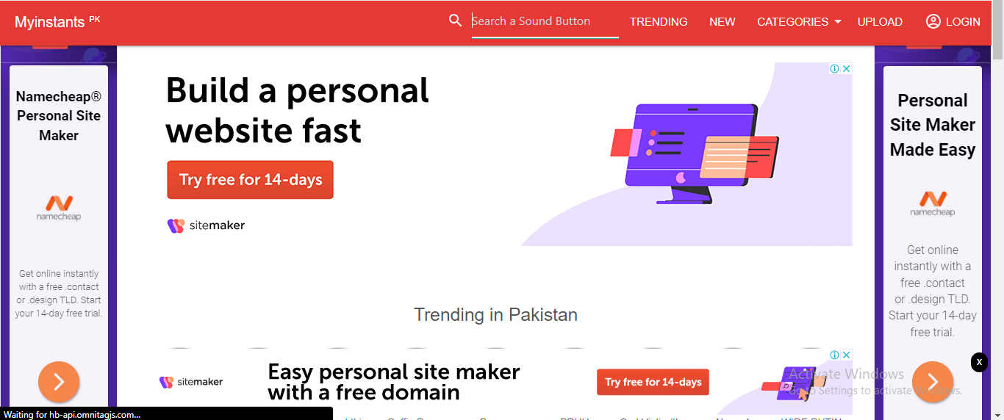Open the NEW sounds page
The image size is (1004, 420).
(x=722, y=22)
